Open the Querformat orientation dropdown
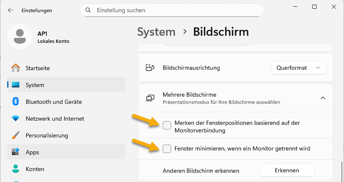 coord(299,68)
